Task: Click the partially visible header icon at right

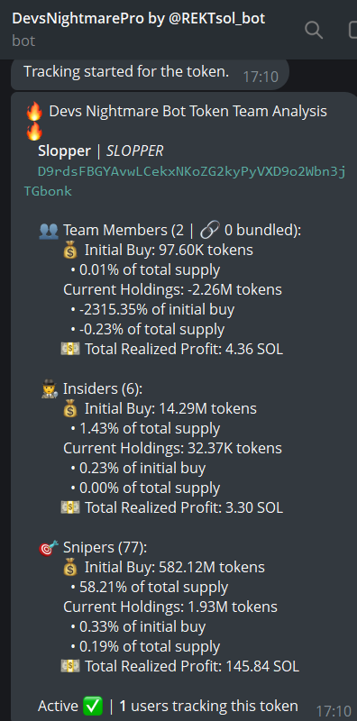Action: [x=352, y=30]
